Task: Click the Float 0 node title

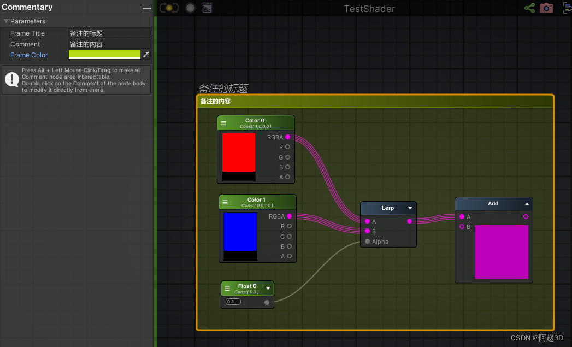Action: point(247,286)
